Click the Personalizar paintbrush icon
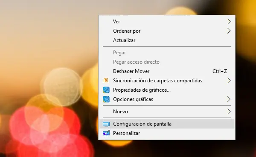This screenshot has width=256, height=157. pyautogui.click(x=106, y=133)
